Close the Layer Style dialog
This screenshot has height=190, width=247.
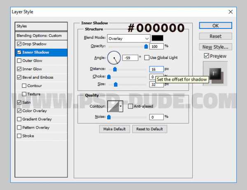(x=231, y=12)
